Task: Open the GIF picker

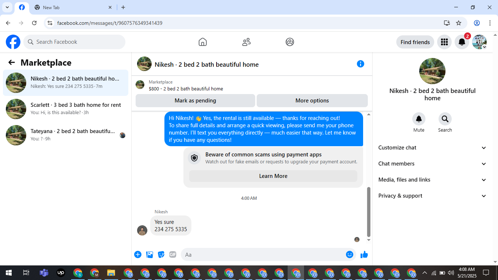Action: click(x=173, y=254)
